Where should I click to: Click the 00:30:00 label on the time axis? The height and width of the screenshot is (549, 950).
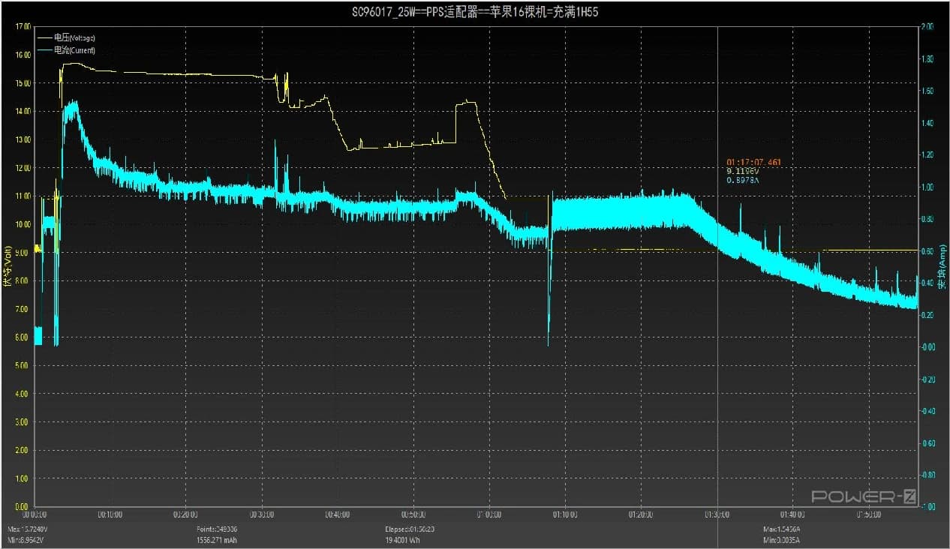click(x=261, y=515)
